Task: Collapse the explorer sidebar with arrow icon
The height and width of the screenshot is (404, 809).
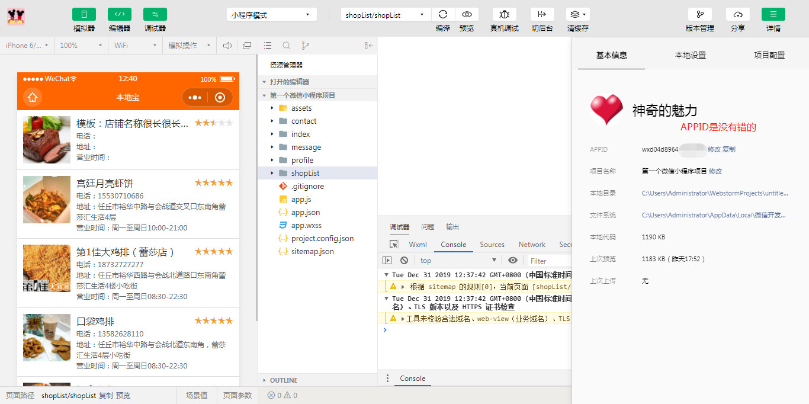Action: 368,46
